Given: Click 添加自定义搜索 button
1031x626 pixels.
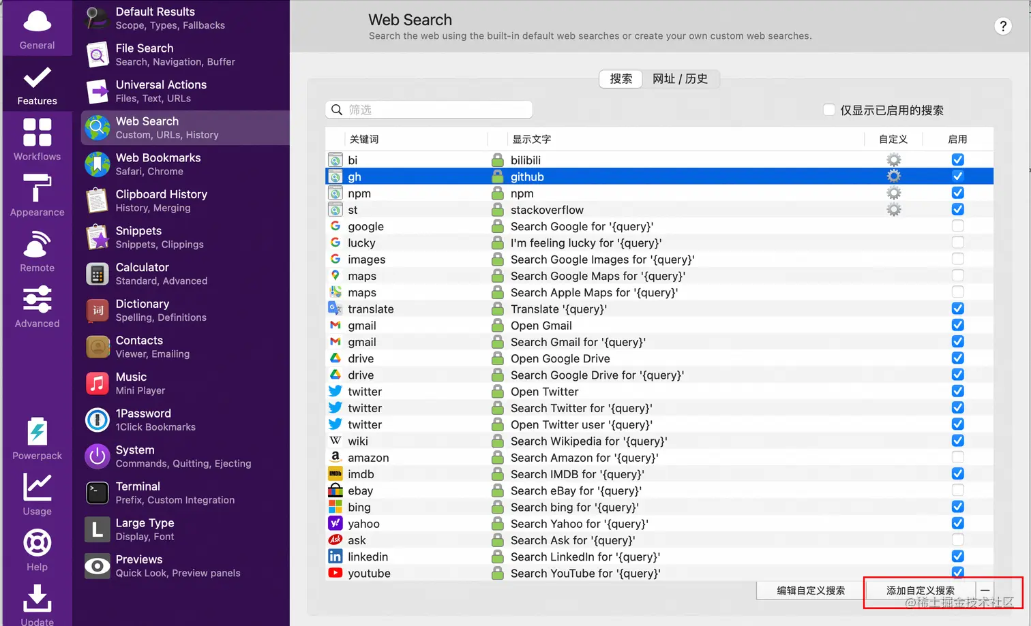Looking at the screenshot, I should [920, 591].
